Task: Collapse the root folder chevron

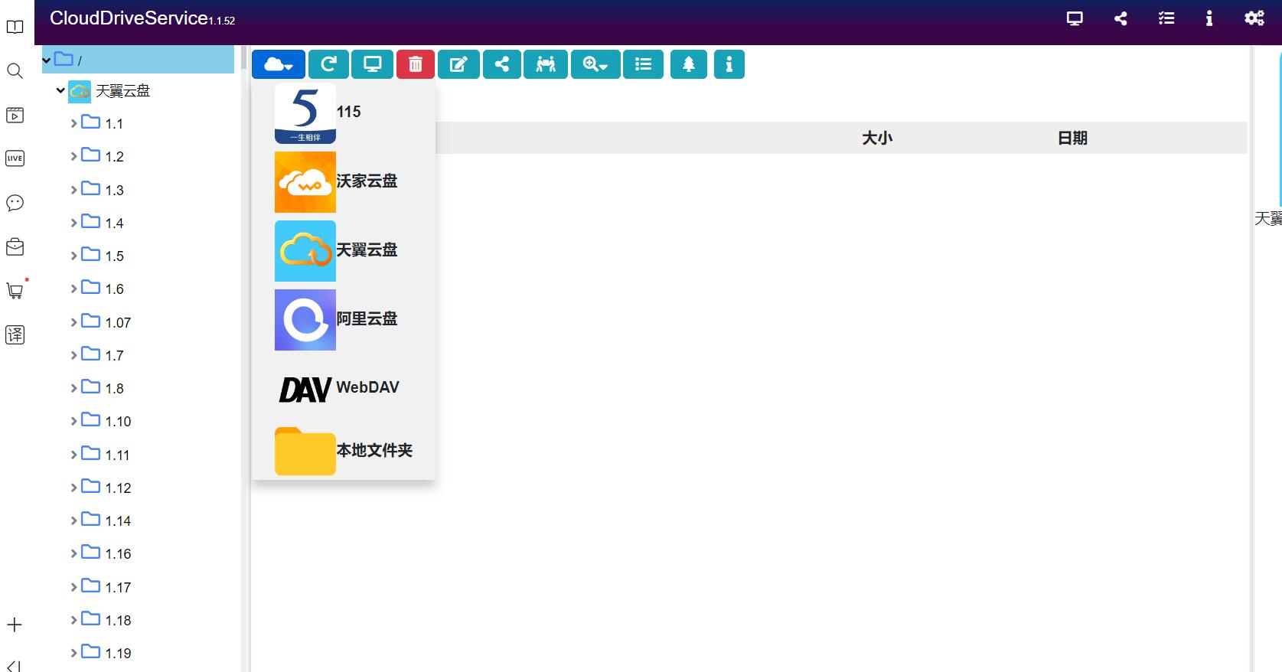Action: (47, 60)
